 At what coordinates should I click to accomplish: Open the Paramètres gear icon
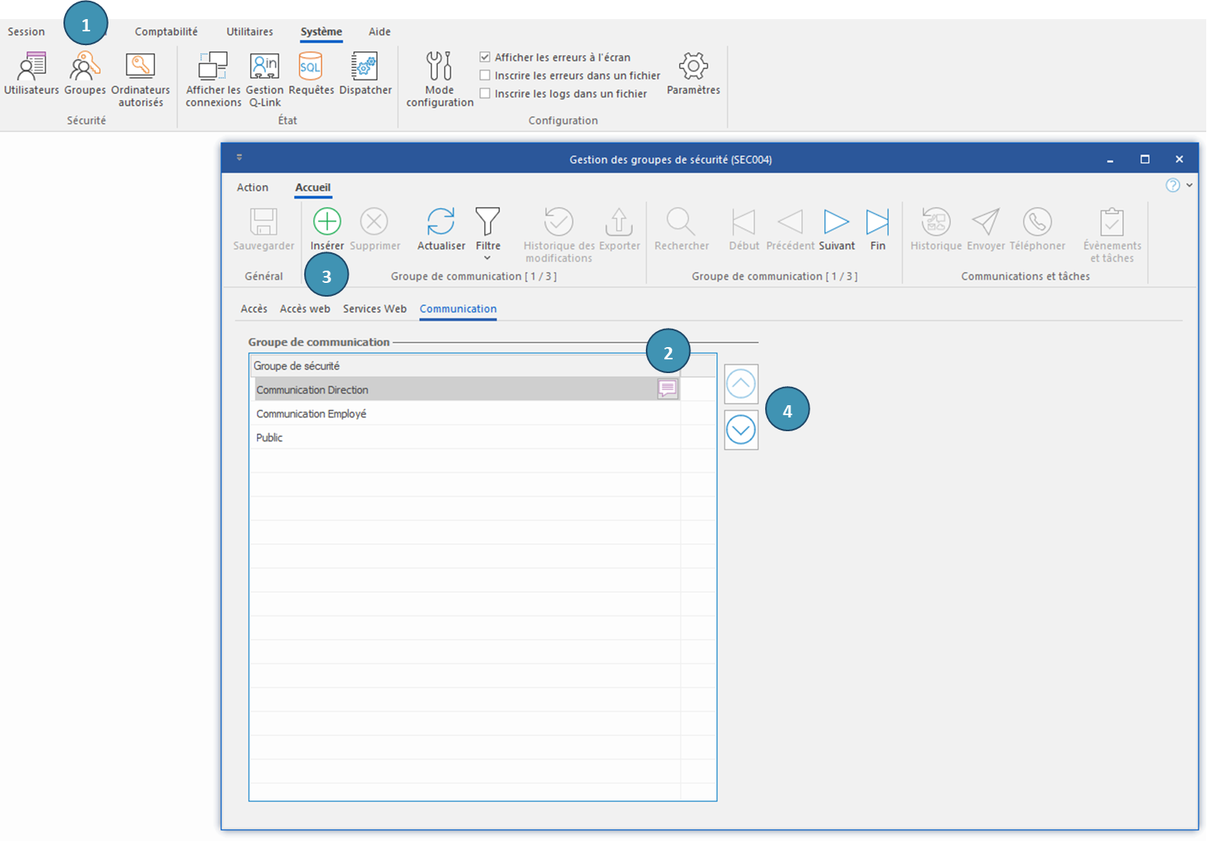point(693,67)
